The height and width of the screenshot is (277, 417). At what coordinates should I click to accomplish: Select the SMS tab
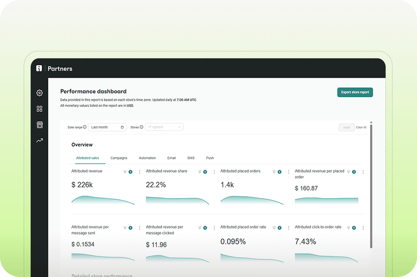pos(191,158)
